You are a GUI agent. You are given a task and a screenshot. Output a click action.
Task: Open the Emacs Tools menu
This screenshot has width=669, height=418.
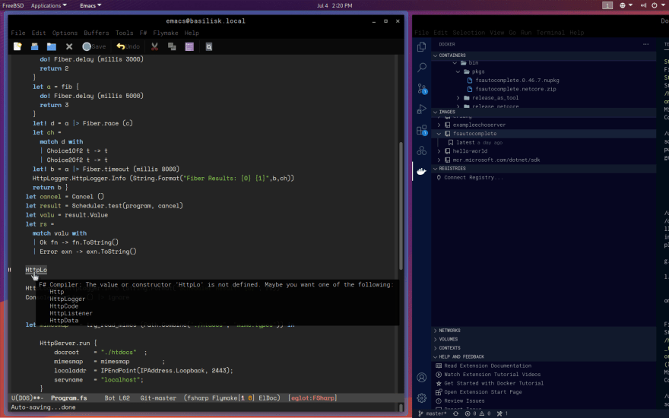click(124, 33)
